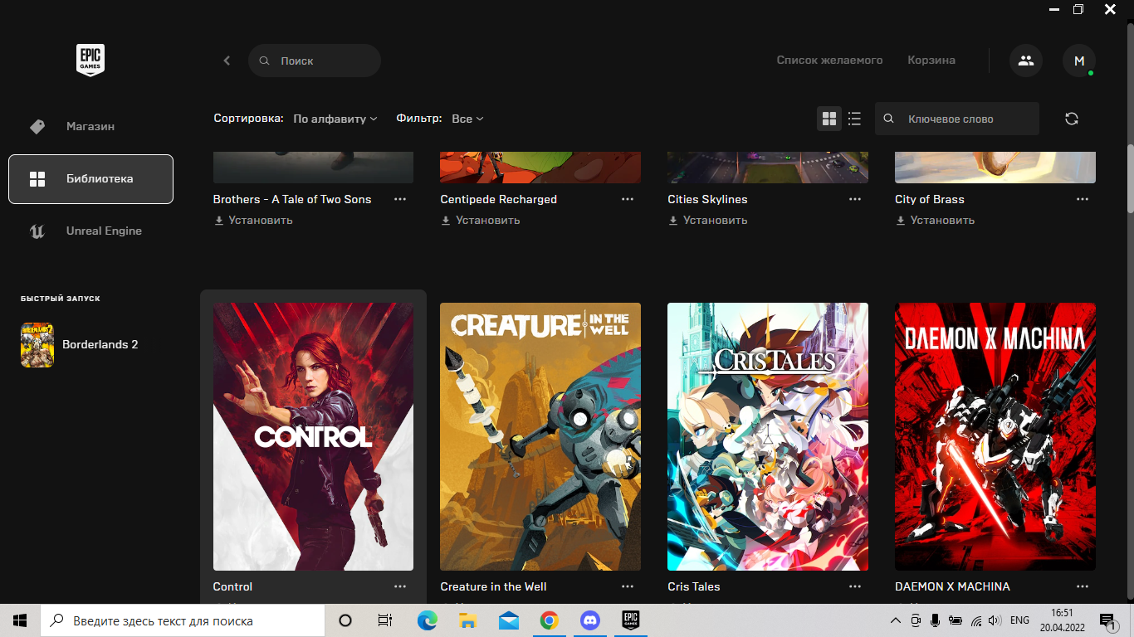Screen dimensions: 1134x637
Task: Open more options for Brothers - A Tale of Two Sons
Action: [400, 199]
